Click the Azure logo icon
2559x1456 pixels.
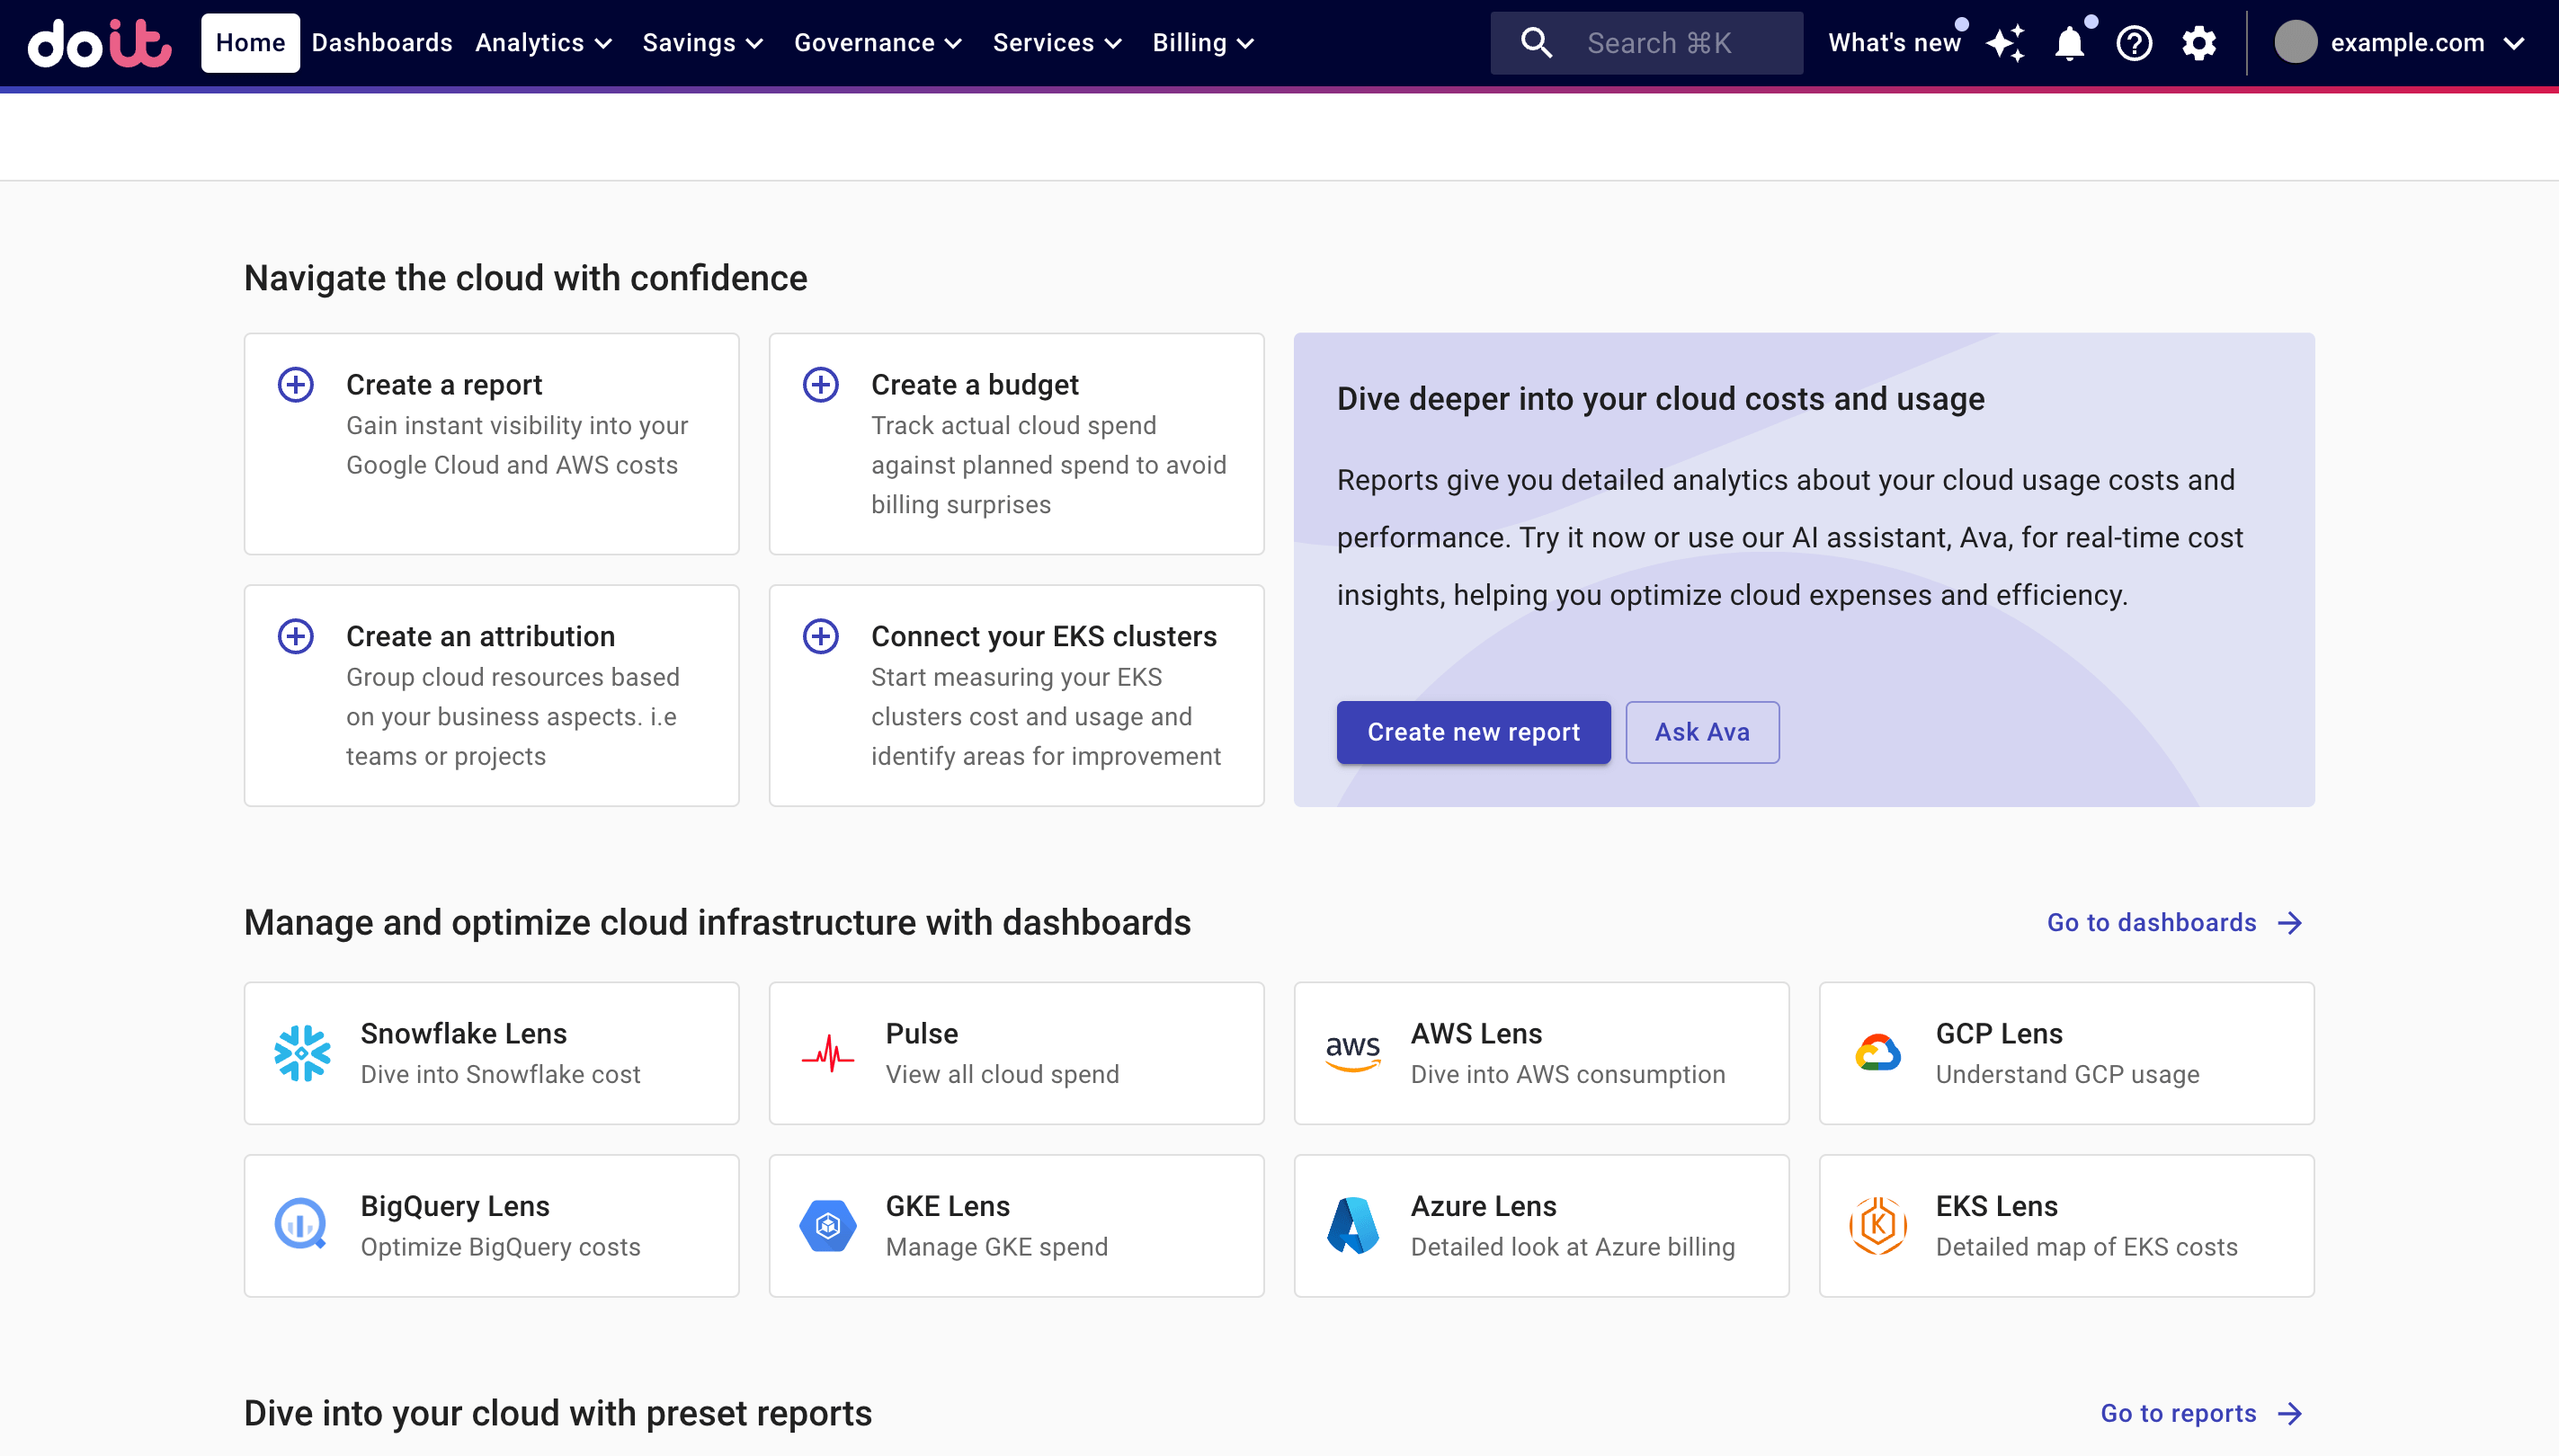[1352, 1226]
